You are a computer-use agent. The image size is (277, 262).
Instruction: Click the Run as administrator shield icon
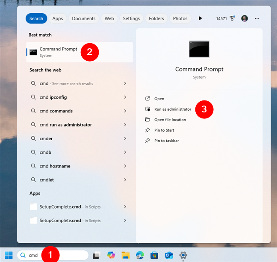click(147, 109)
